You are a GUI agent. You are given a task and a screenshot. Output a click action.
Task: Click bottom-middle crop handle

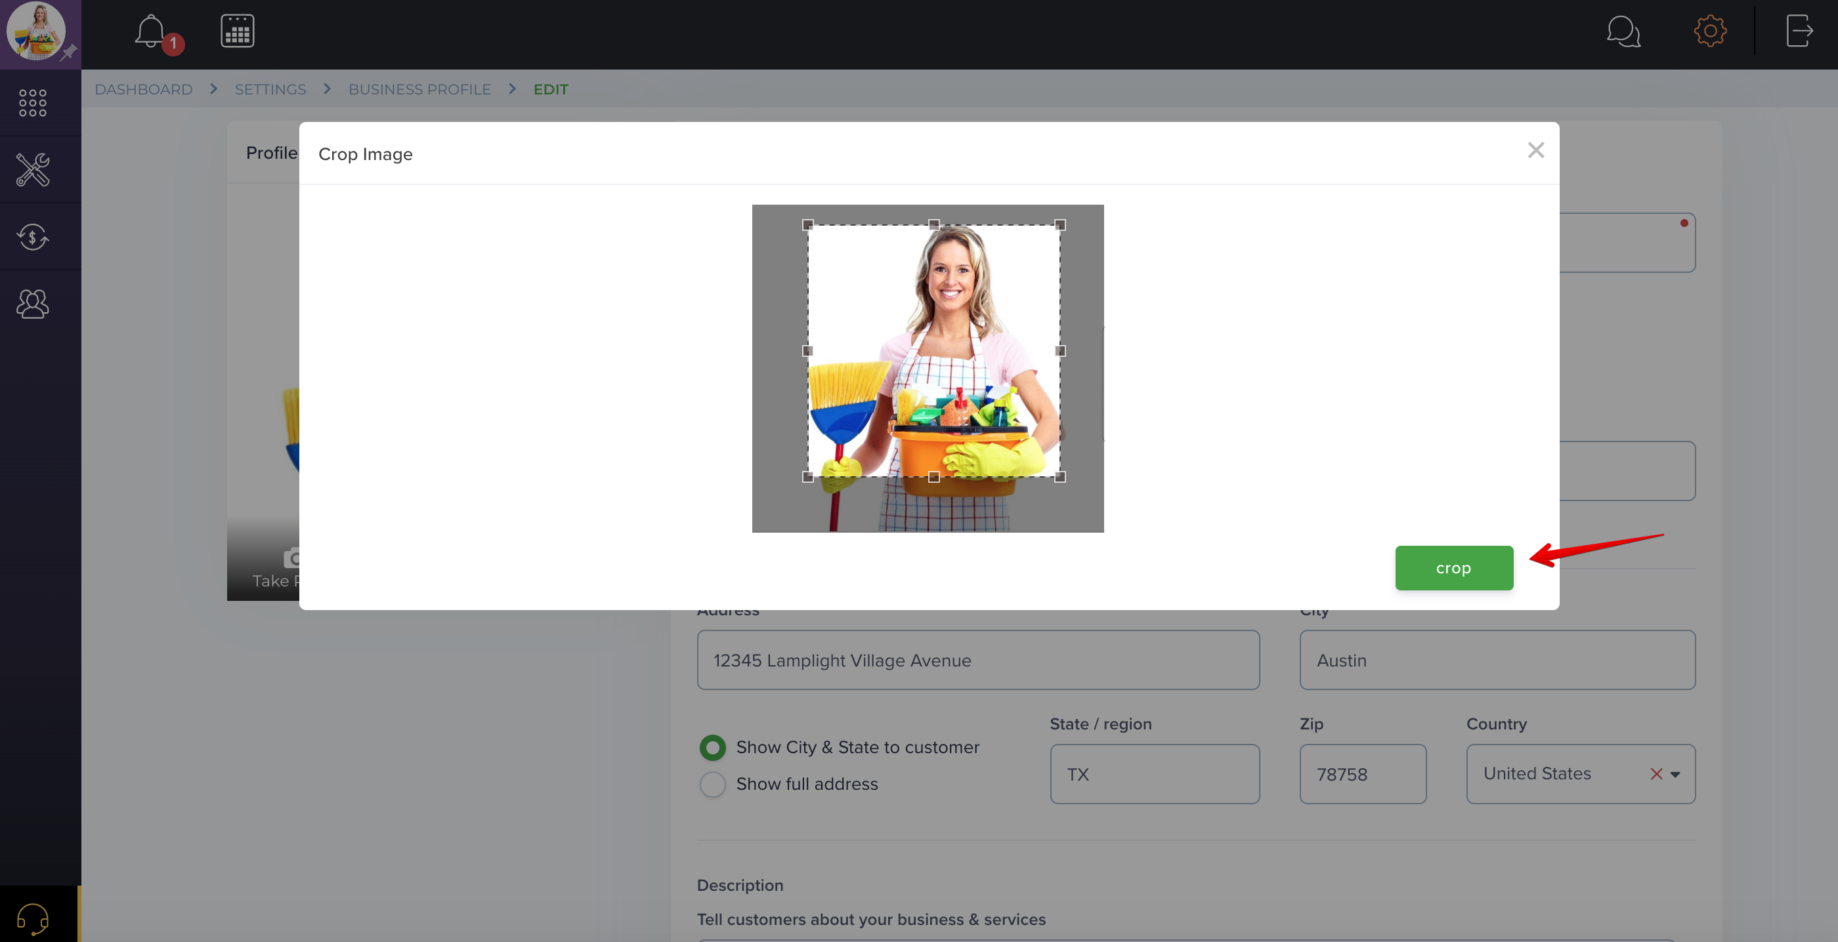pyautogui.click(x=933, y=477)
